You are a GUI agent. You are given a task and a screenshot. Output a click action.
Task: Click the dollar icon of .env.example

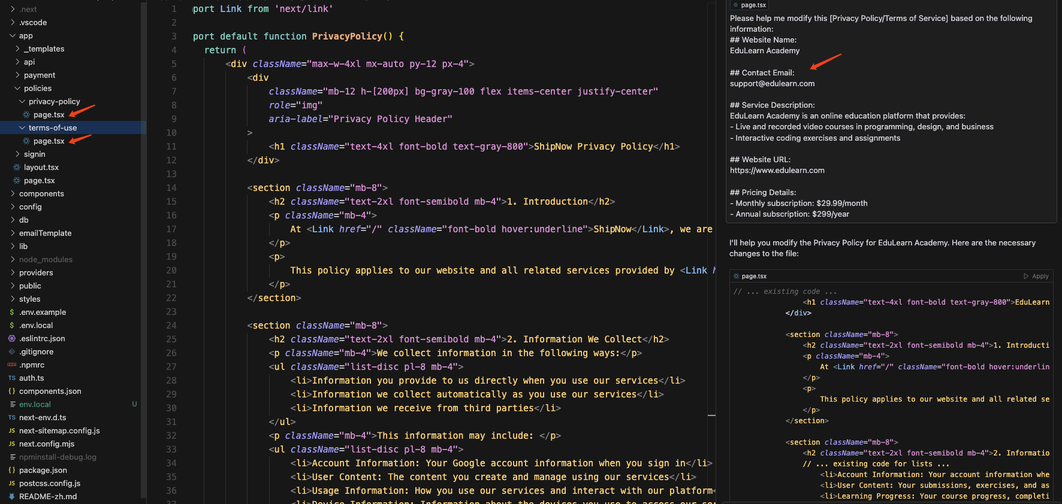(12, 312)
